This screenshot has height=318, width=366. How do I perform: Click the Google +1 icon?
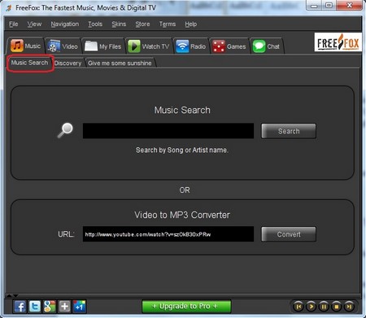point(79,307)
